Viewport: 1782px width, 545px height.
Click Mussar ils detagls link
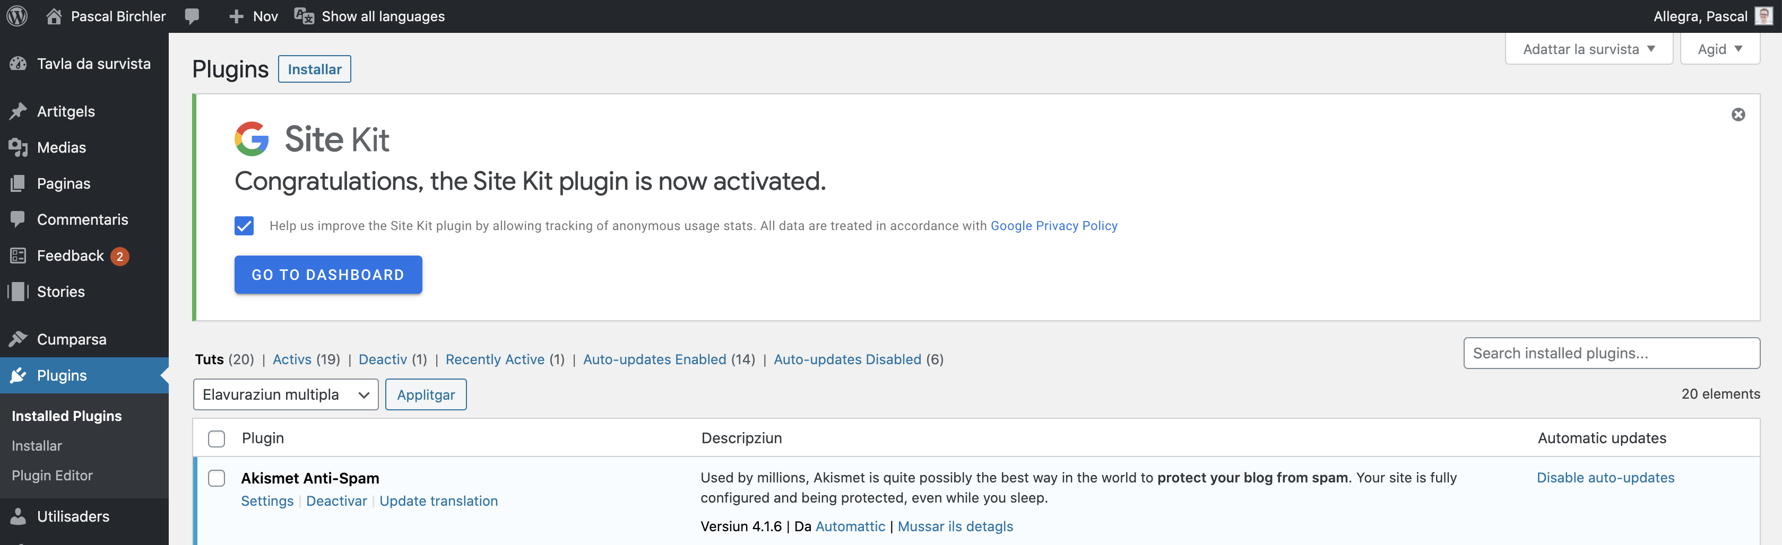[955, 526]
